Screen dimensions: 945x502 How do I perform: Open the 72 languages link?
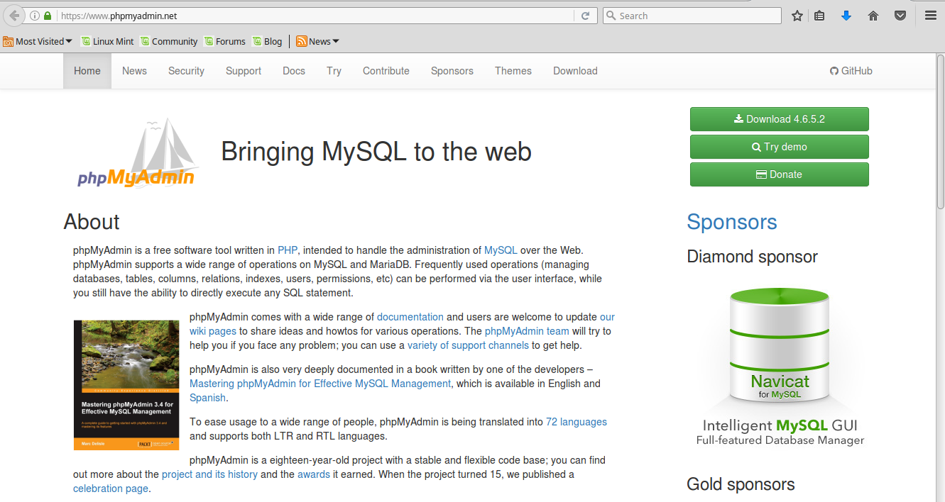577,422
